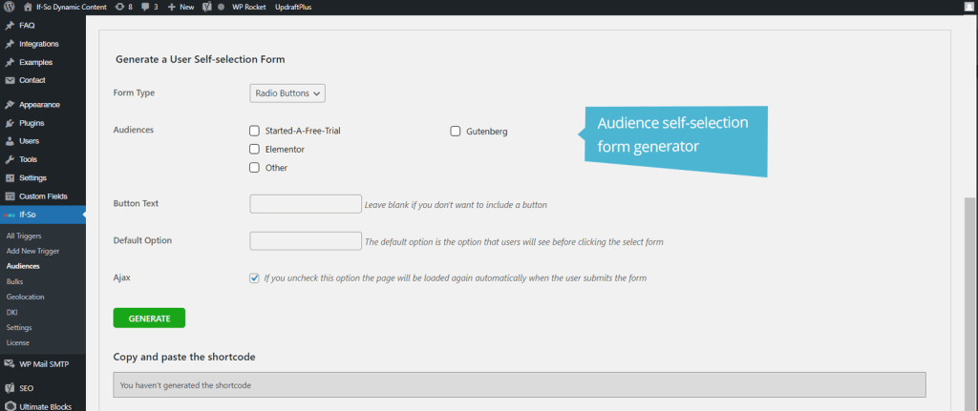The image size is (978, 411).
Task: Click the Started-A-Free-Trial label text
Action: [303, 131]
